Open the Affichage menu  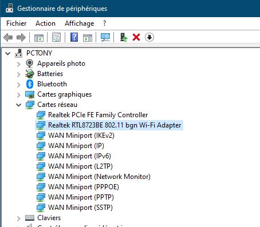79,23
